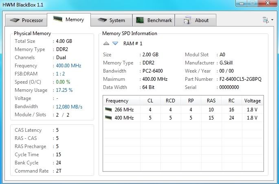Click the CL column header
Viewport: 279px width, 184px height.
pos(150,101)
